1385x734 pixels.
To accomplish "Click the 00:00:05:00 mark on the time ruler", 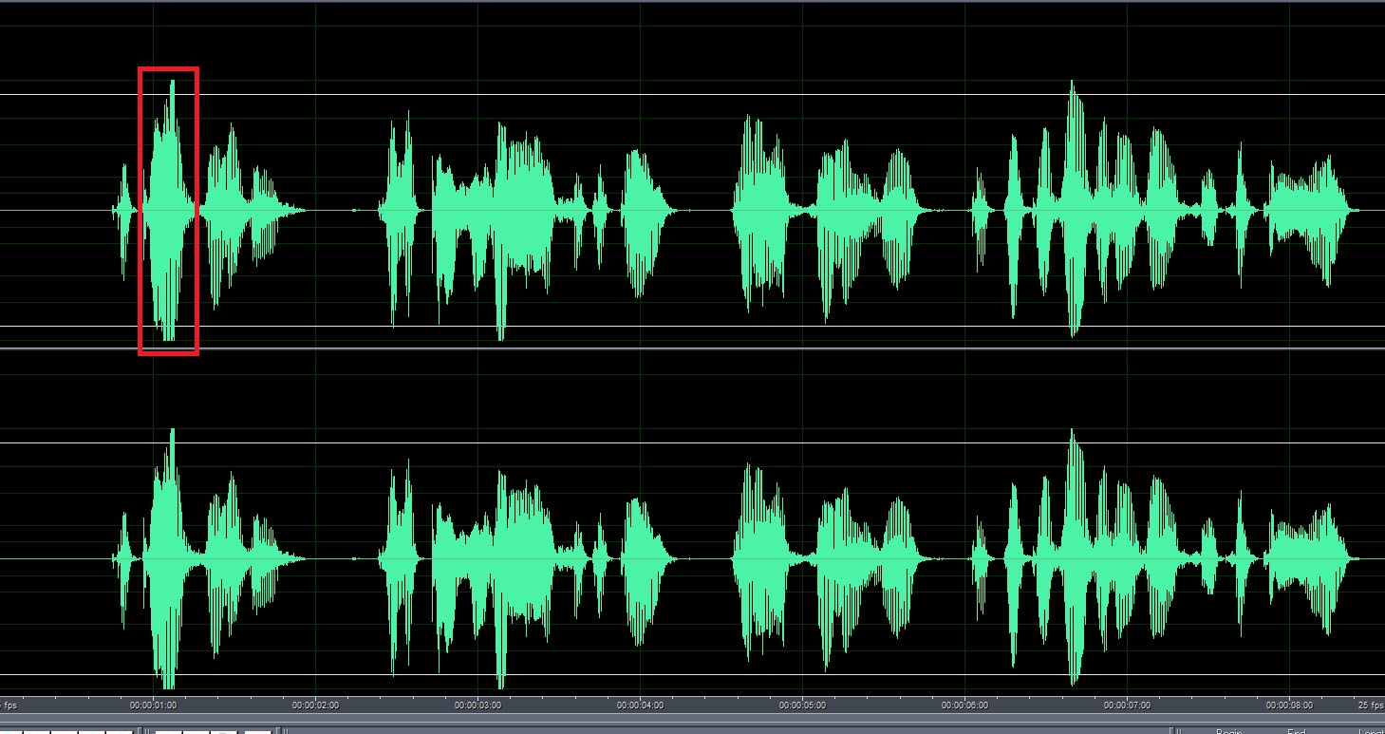I will click(802, 706).
